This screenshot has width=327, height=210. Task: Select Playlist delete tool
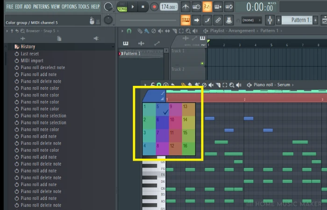pyautogui.click(x=154, y=31)
